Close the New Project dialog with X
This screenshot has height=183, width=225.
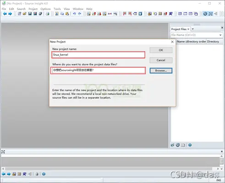(172, 42)
